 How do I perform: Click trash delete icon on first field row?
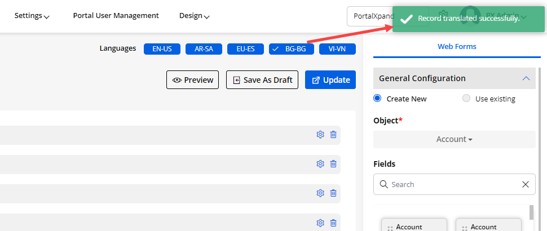333,135
